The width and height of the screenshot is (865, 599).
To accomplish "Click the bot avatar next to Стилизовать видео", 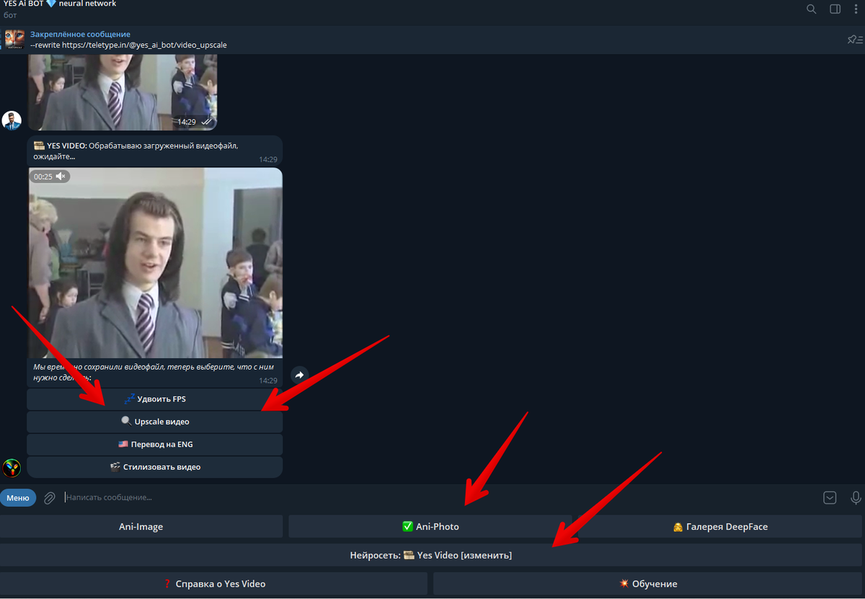I will pyautogui.click(x=12, y=469).
